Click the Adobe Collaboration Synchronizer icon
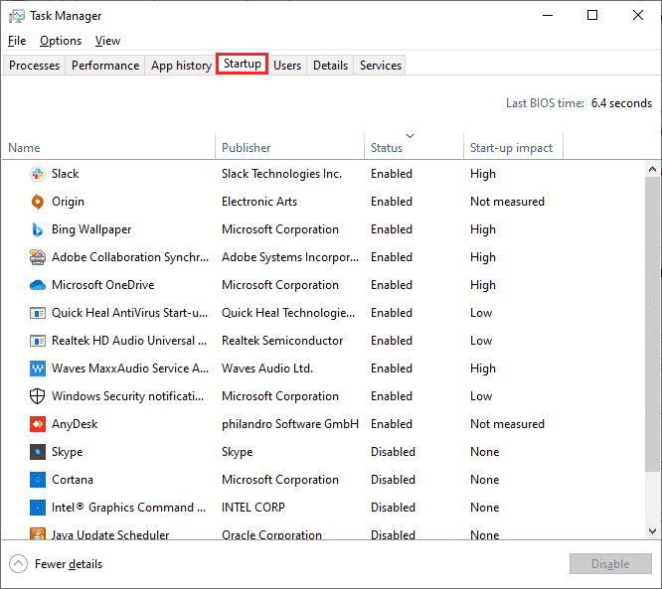Image resolution: width=662 pixels, height=589 pixels. [38, 257]
